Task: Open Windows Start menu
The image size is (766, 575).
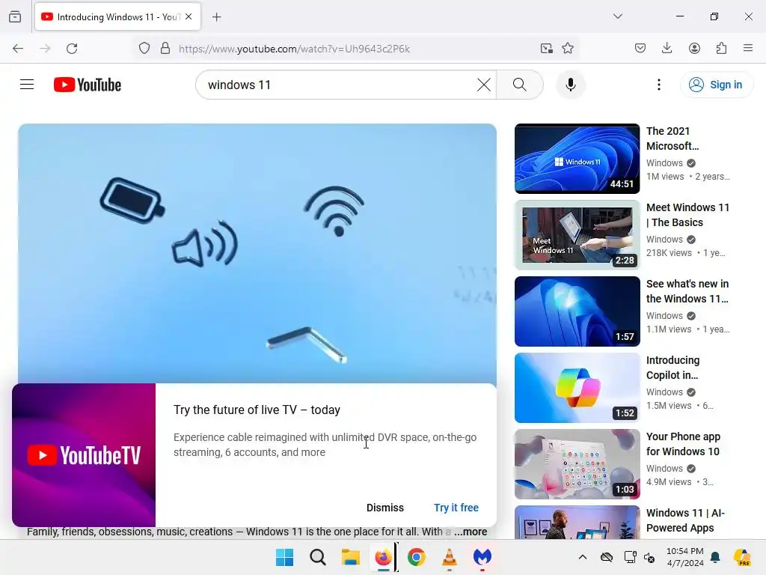Action: click(x=284, y=557)
